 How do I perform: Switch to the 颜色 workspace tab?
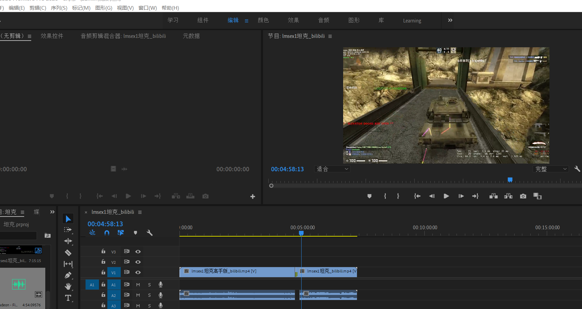tap(263, 20)
